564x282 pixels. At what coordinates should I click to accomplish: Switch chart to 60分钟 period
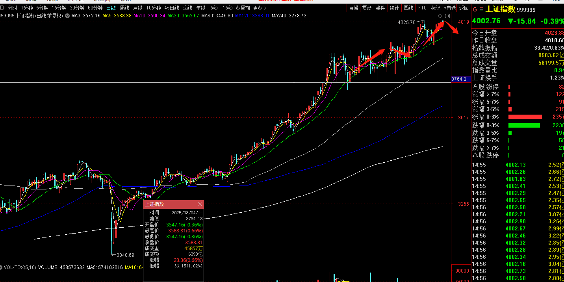95,8
